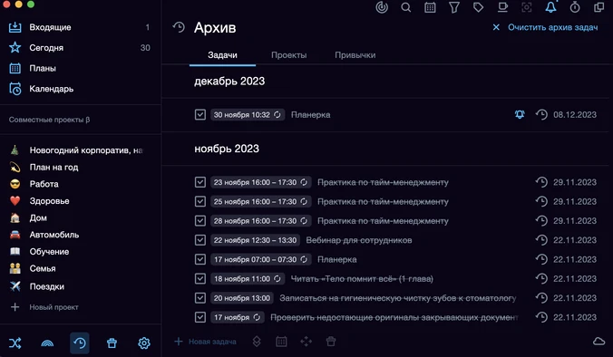Screen dimensions: 613x357
Task: Click the coffee cup icon in top toolbar
Action: coord(502,7)
